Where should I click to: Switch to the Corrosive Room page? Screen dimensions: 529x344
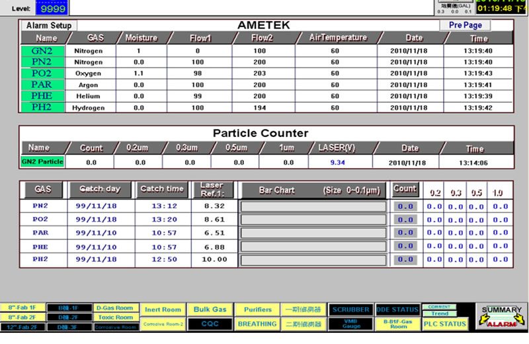click(x=115, y=327)
